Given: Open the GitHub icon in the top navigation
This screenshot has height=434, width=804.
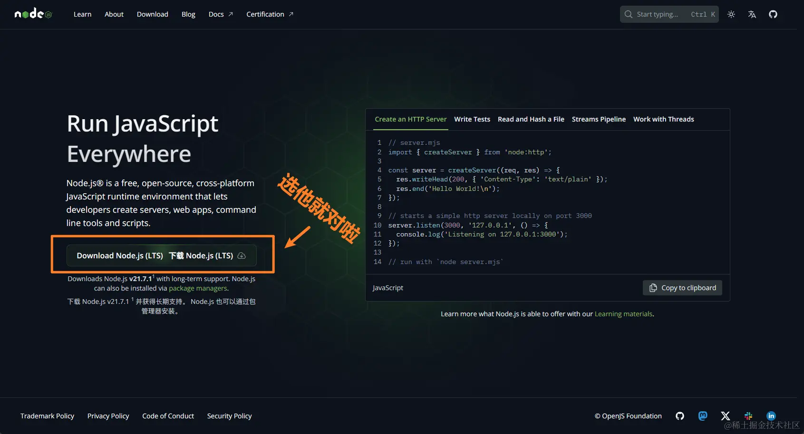Looking at the screenshot, I should pos(773,14).
